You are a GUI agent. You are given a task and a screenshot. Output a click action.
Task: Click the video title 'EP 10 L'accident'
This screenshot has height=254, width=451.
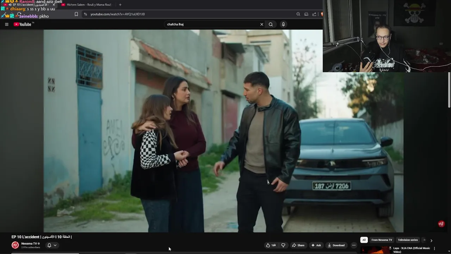[42, 237]
